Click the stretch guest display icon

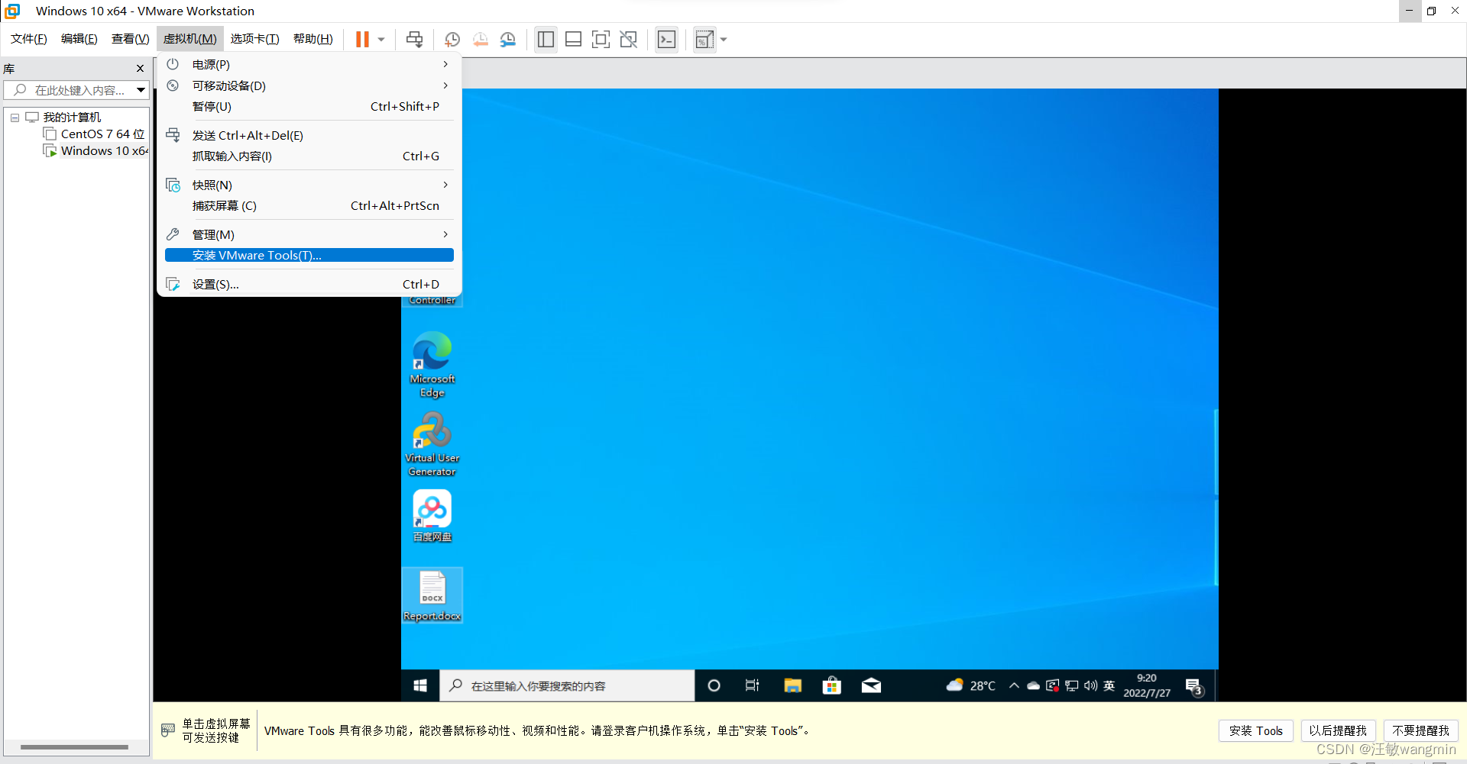704,40
